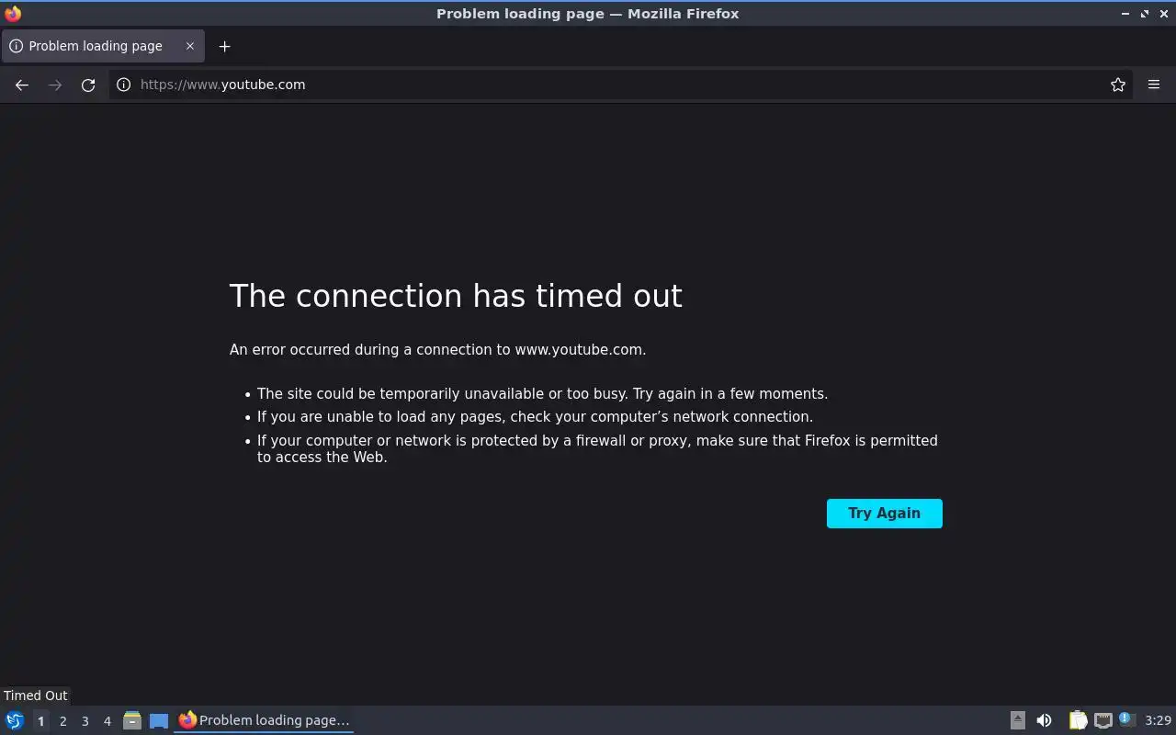
Task: Open the file manager from panel
Action: (x=132, y=720)
